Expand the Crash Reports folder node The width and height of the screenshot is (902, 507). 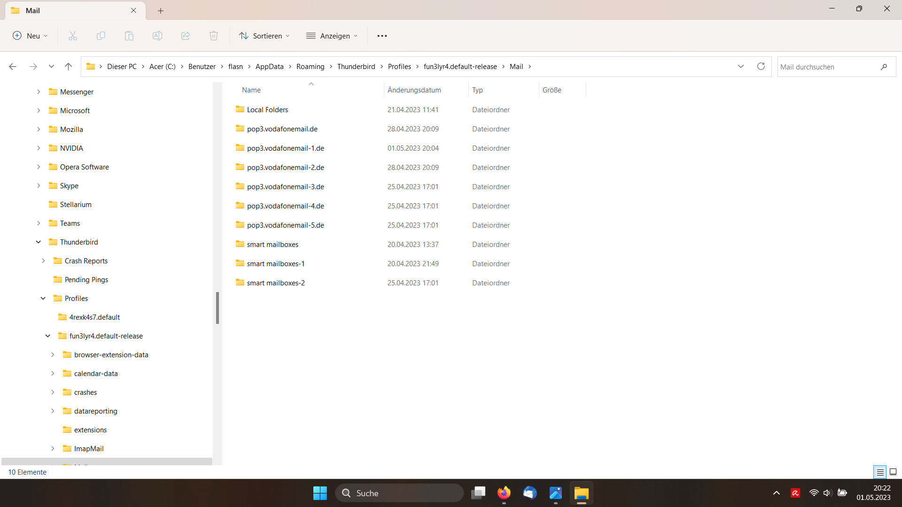(43, 261)
